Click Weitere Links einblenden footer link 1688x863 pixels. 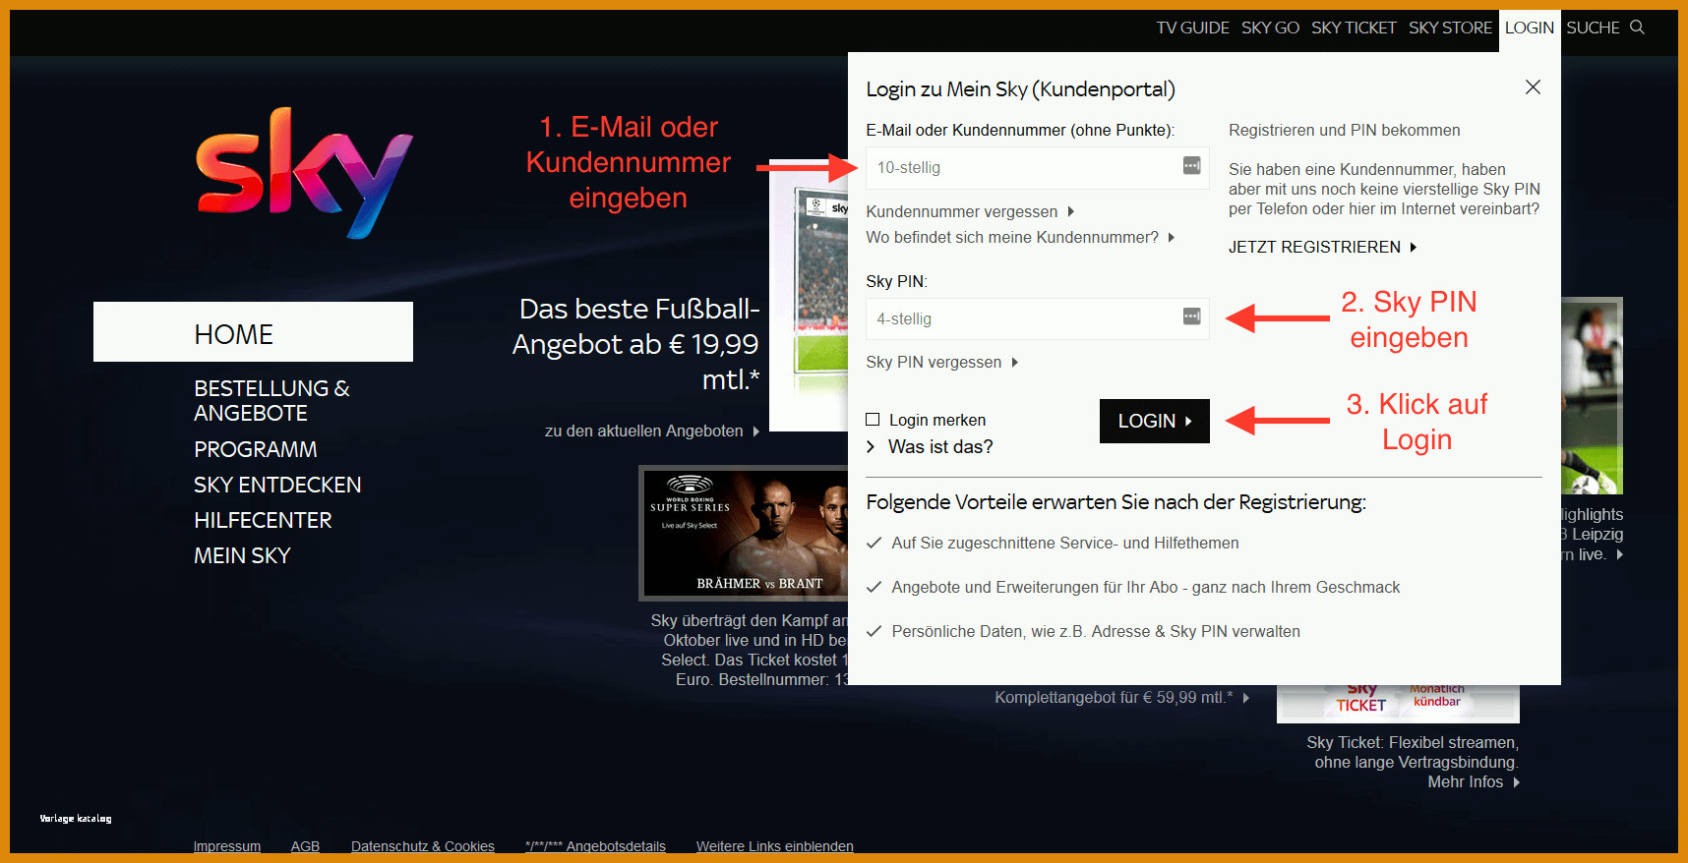pos(775,846)
